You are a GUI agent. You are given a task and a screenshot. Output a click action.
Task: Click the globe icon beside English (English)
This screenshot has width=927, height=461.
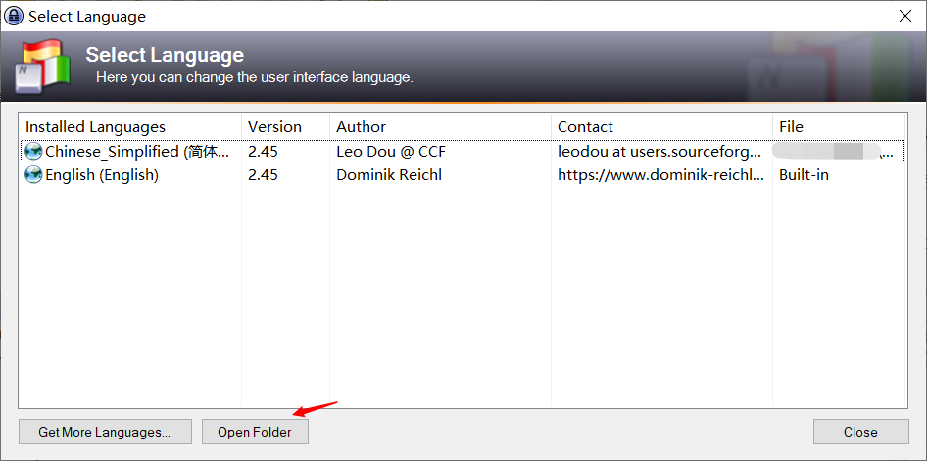pyautogui.click(x=33, y=175)
